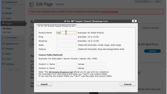Screen dimensions: 167x94
Task: Open the Plugins menu item
Action: (x=9, y=49)
